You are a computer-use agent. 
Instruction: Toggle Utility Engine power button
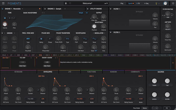click(88, 9)
